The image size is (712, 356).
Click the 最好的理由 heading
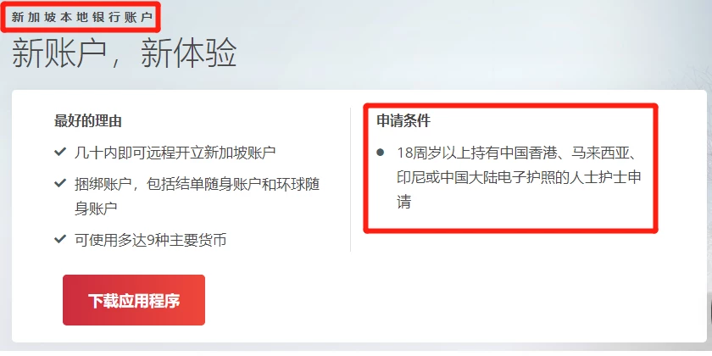(87, 120)
